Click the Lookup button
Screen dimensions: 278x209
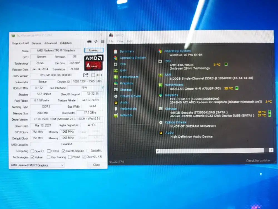click(93, 50)
